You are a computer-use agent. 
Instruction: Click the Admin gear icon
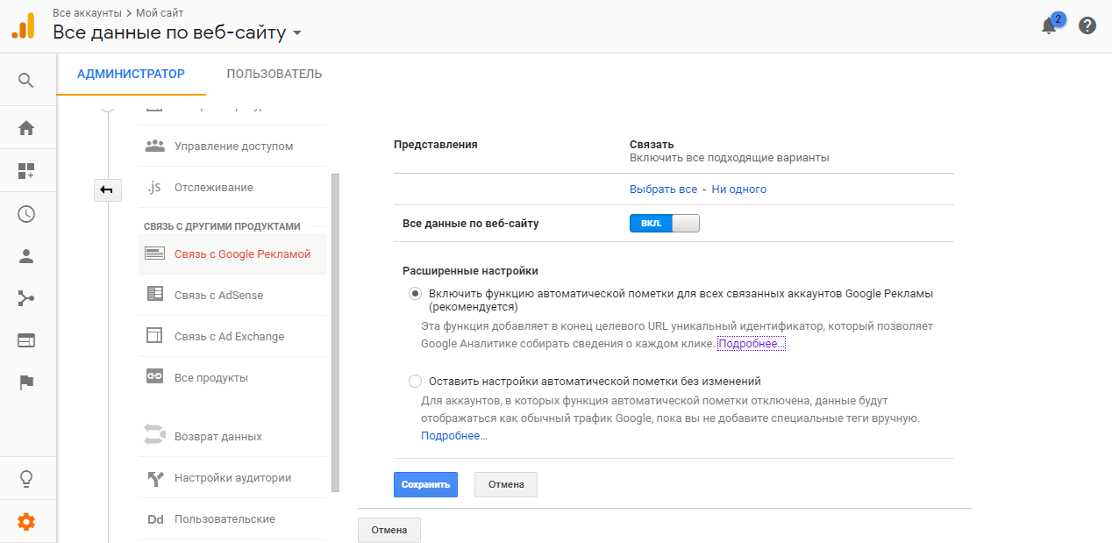(x=26, y=522)
